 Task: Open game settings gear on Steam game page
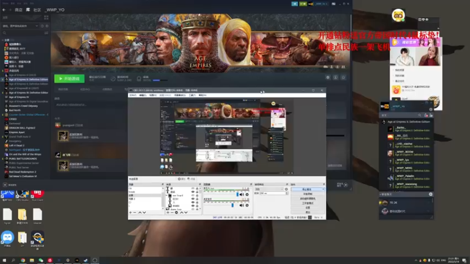328,77
